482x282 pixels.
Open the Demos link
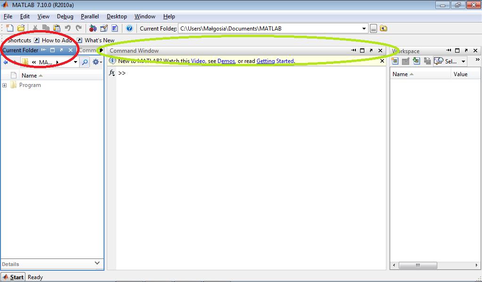coord(226,61)
